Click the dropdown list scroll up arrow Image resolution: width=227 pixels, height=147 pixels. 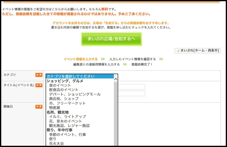(x=116, y=79)
